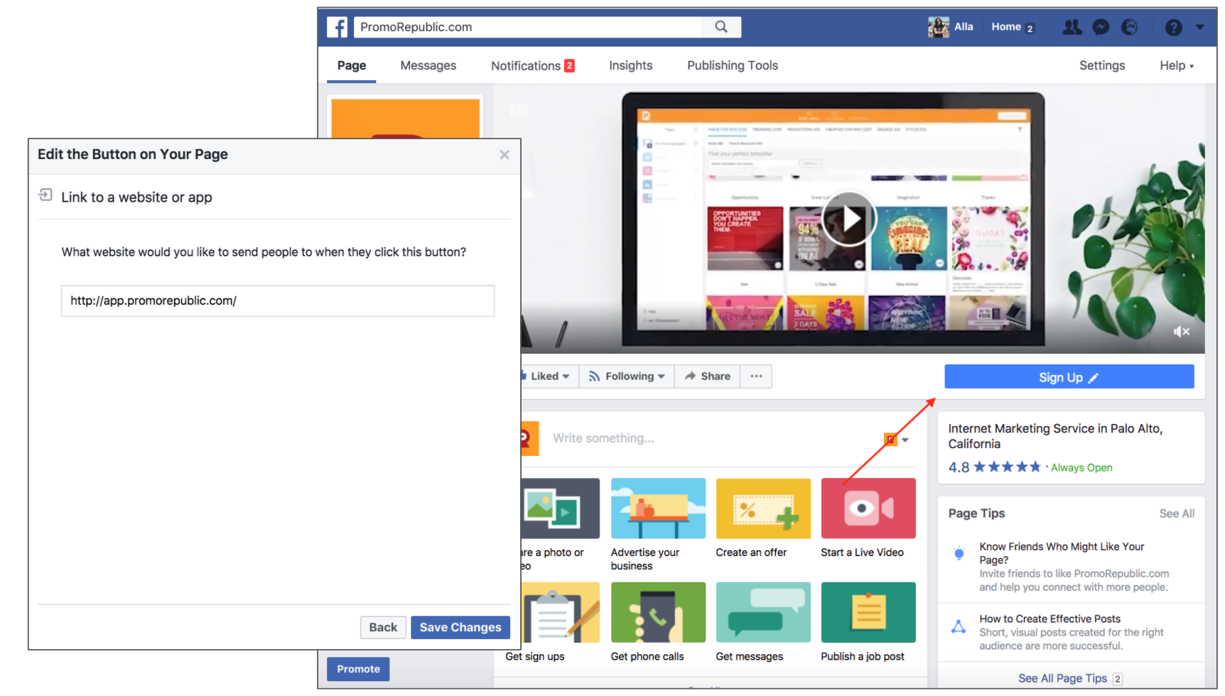Screen dimensions: 1225x696
Task: Click the Share a photo or video tile
Action: (x=560, y=525)
